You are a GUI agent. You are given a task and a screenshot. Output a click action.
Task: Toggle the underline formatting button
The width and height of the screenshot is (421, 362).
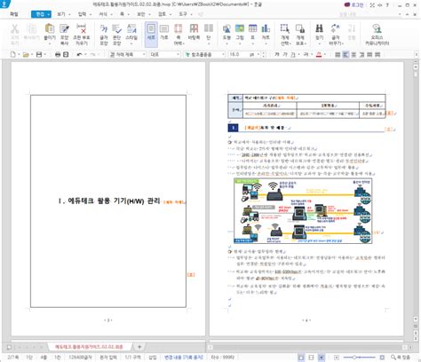292,54
